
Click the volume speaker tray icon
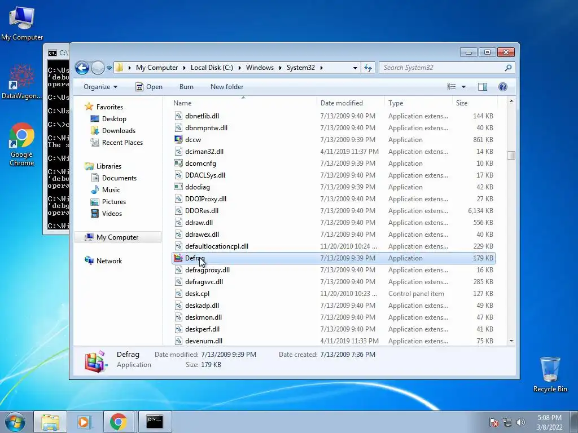pos(520,422)
